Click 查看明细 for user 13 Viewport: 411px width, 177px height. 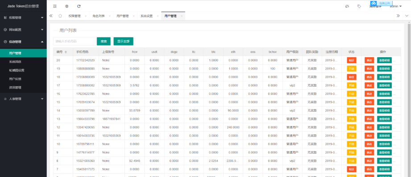384,119
